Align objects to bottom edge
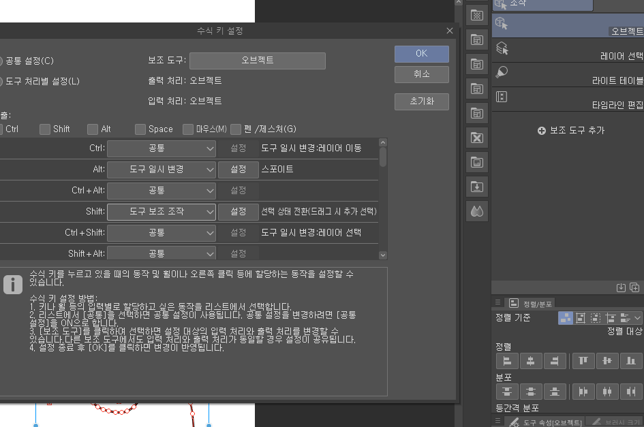The height and width of the screenshot is (427, 644). (x=631, y=362)
